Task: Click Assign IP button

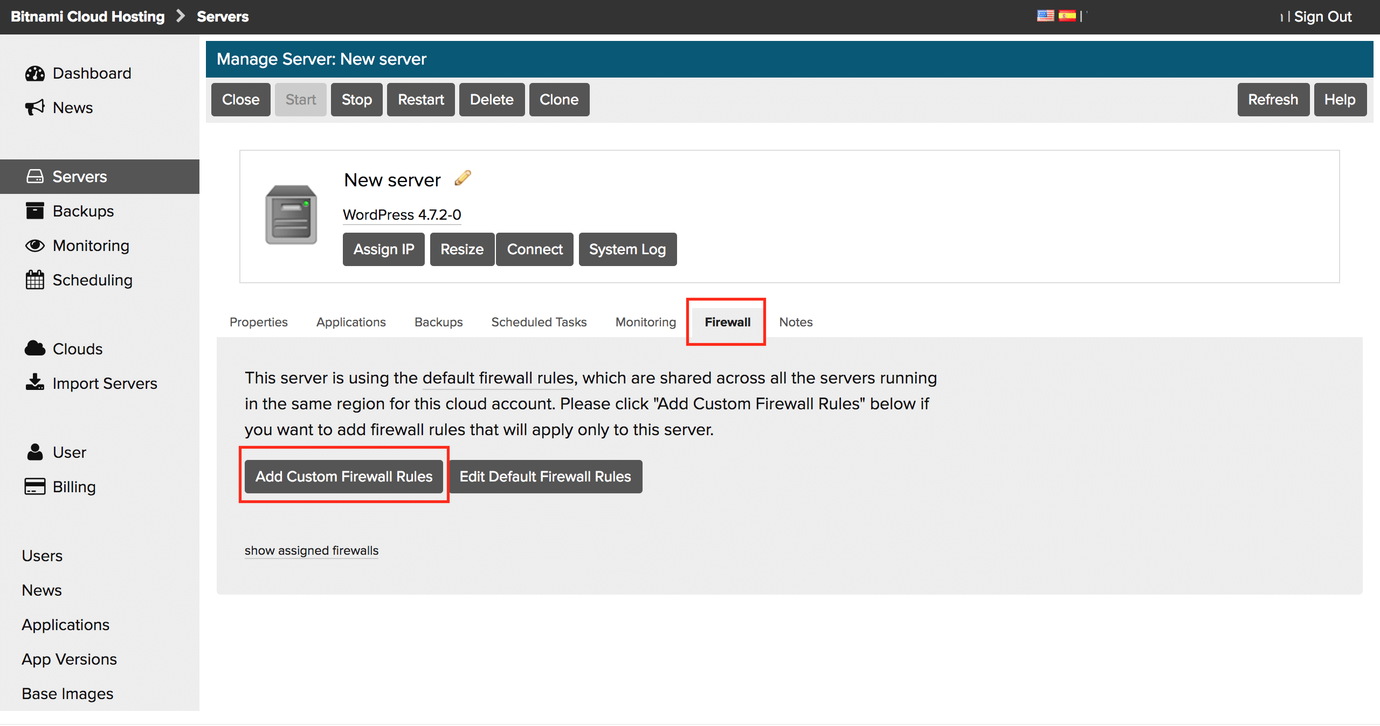Action: pyautogui.click(x=384, y=249)
